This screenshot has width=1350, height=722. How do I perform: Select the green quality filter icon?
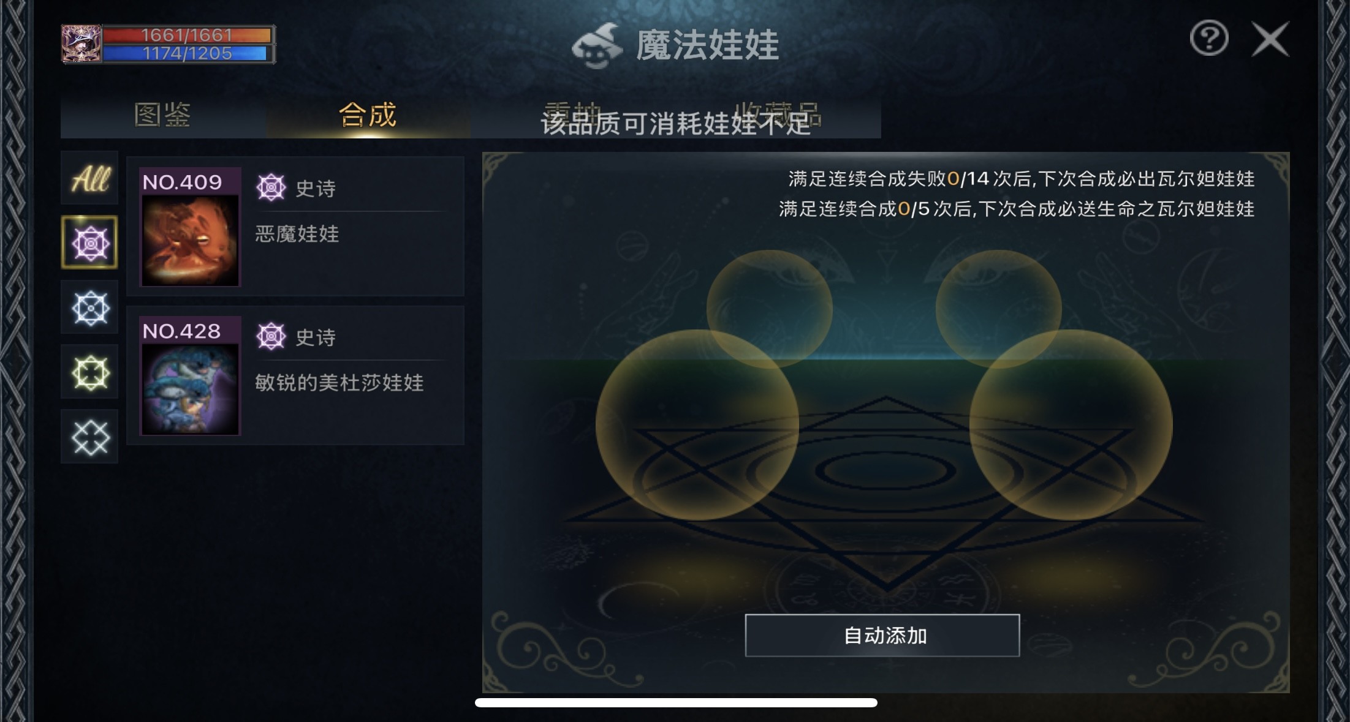click(x=89, y=372)
